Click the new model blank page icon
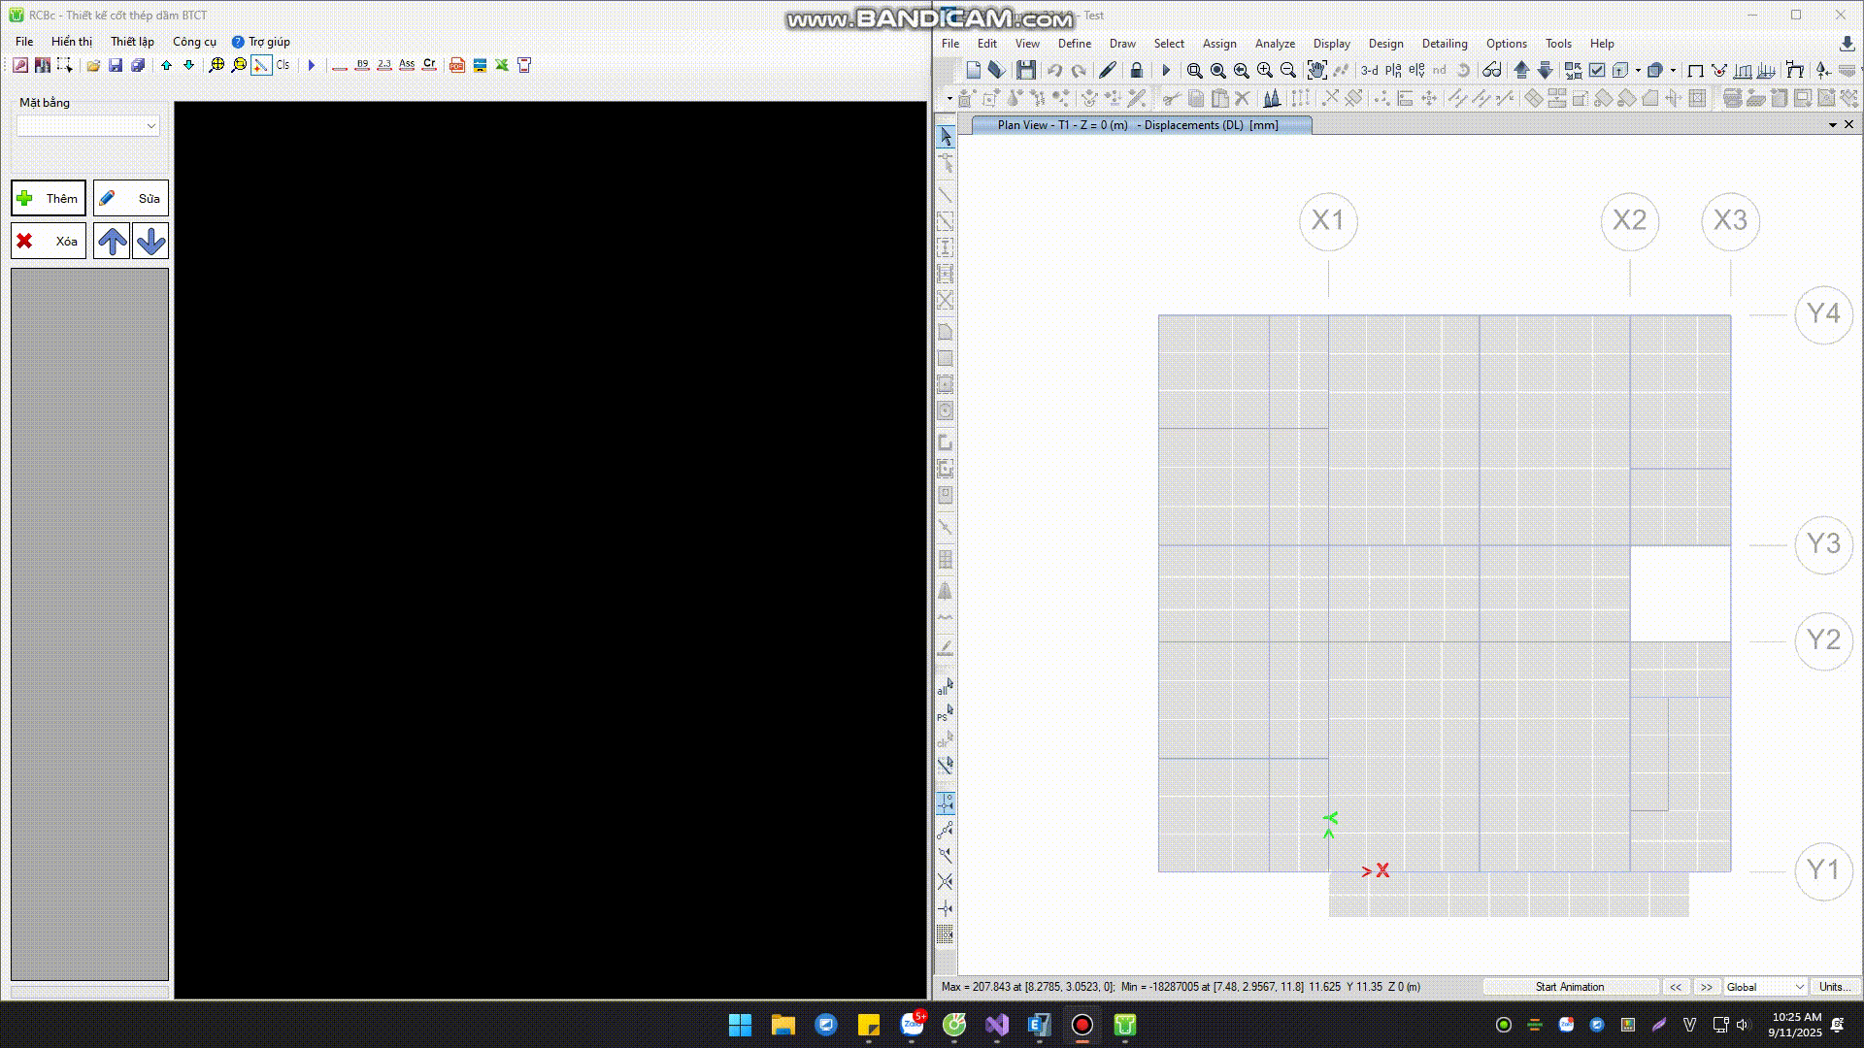Screen dimensions: 1864x1048 click(x=974, y=70)
